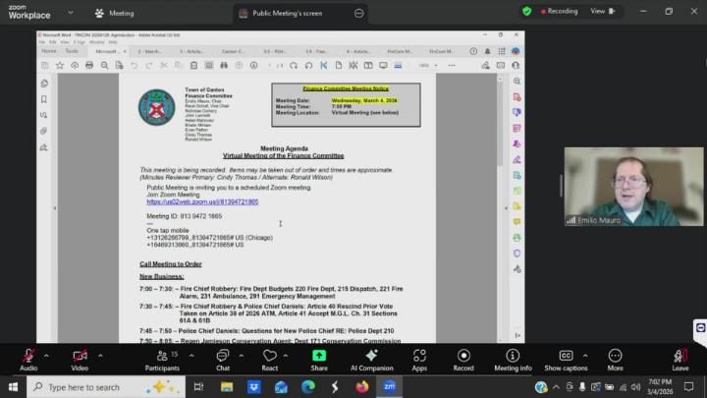Open the Zoom join link in the agenda

202,201
